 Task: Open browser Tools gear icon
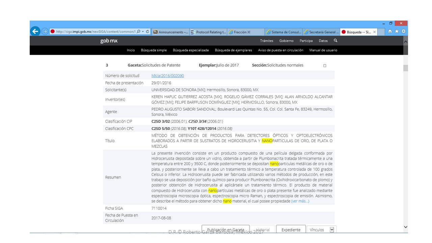(403, 31)
